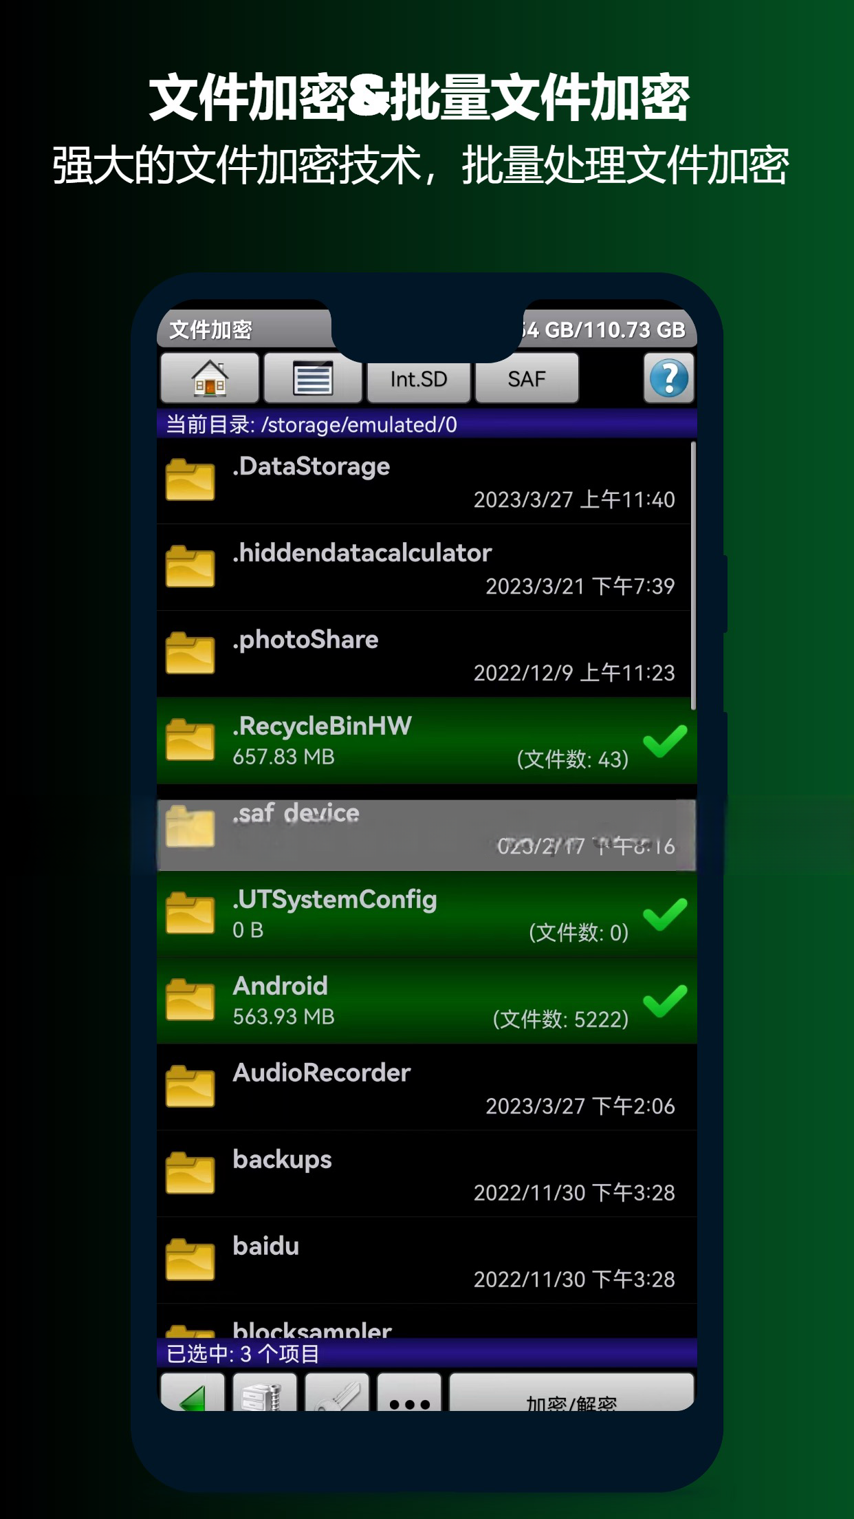Click the .hiddendatacalculator folder icon

coord(190,567)
